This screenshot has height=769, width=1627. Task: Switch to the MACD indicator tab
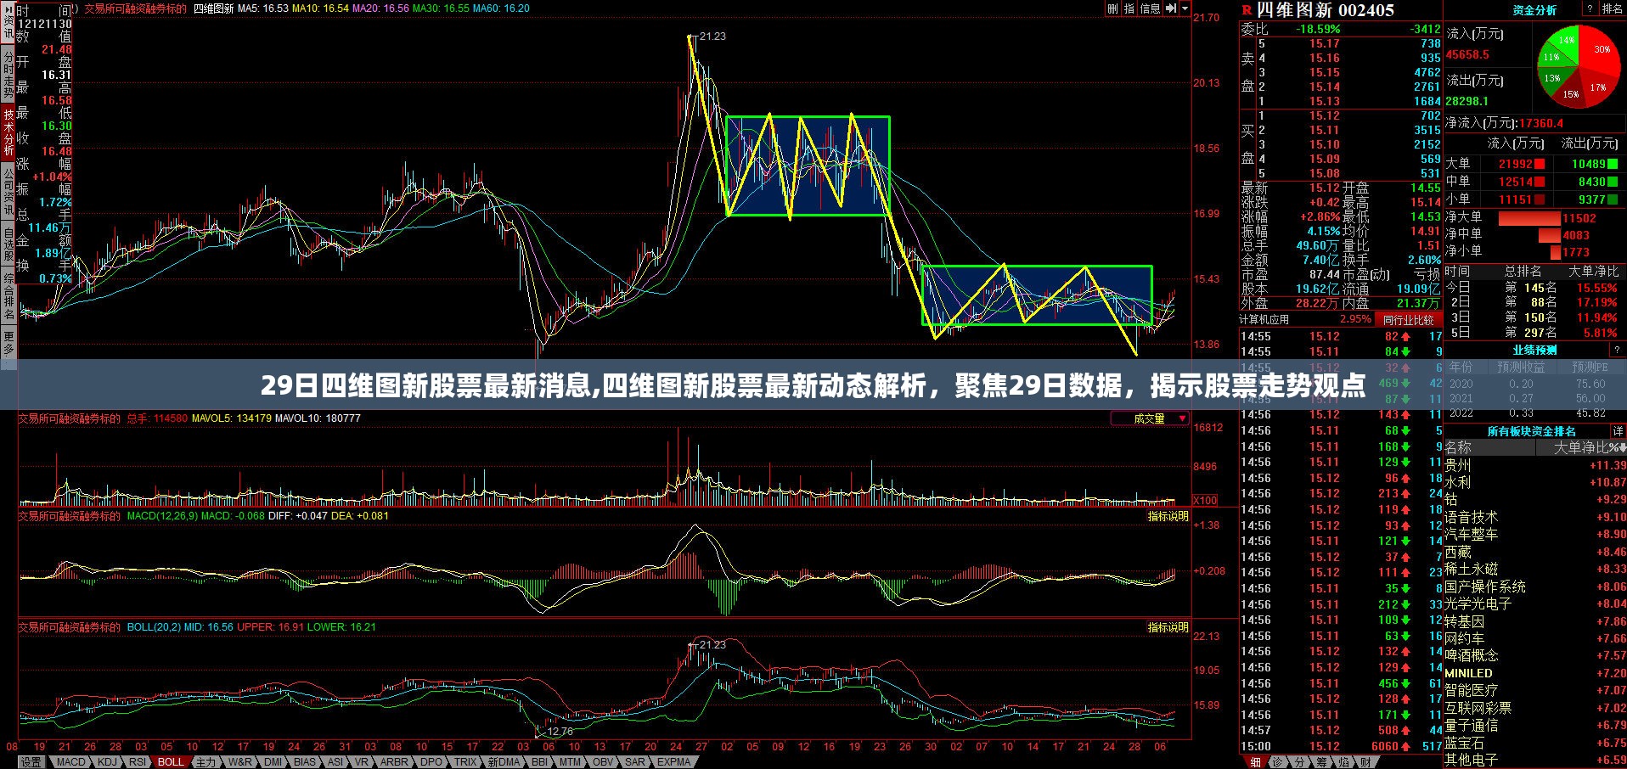point(71,762)
